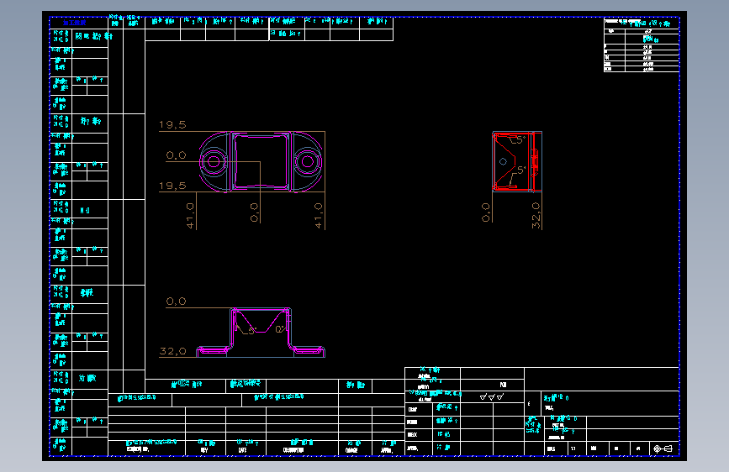
Task: Click the upper 19,5 dimension label
Action: [172, 125]
